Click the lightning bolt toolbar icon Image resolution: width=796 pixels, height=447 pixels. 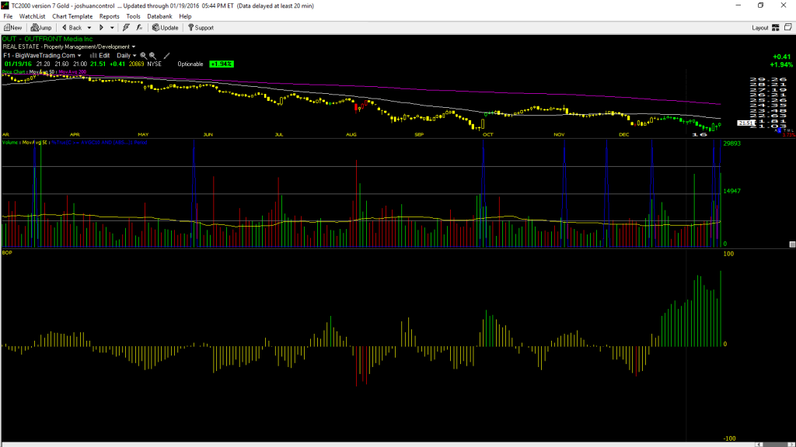pyautogui.click(x=126, y=28)
